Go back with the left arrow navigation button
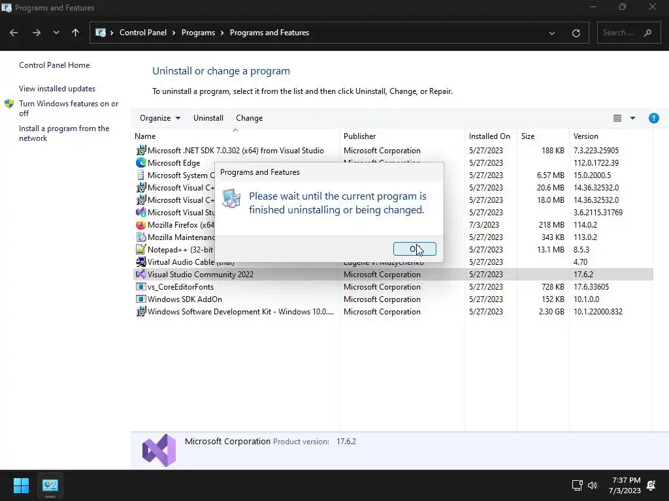 [x=14, y=33]
